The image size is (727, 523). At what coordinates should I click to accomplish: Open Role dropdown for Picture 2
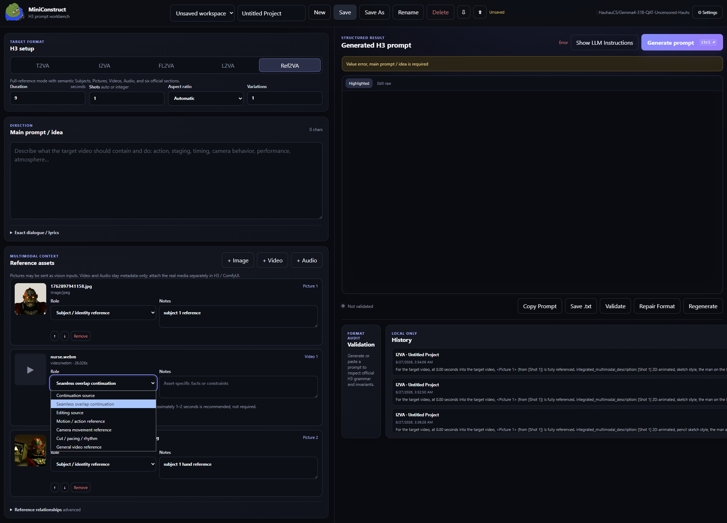point(103,464)
